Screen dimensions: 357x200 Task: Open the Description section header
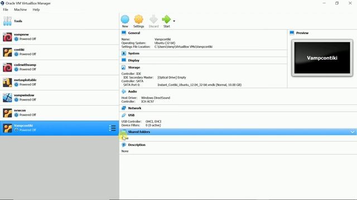click(137, 144)
